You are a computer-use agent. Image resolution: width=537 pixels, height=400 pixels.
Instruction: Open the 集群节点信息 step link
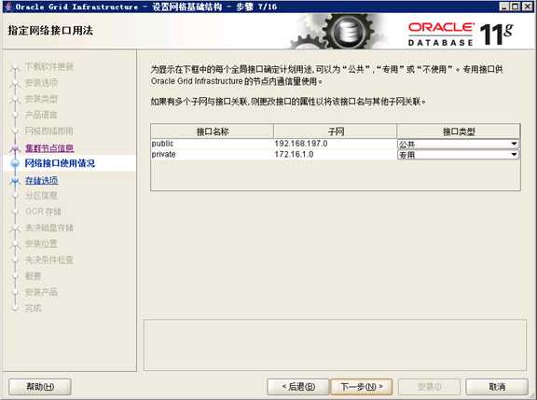click(x=49, y=148)
